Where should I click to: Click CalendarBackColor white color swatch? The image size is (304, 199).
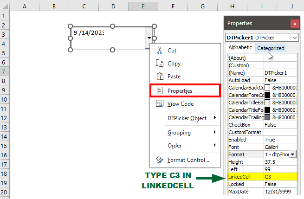[x=267, y=88]
